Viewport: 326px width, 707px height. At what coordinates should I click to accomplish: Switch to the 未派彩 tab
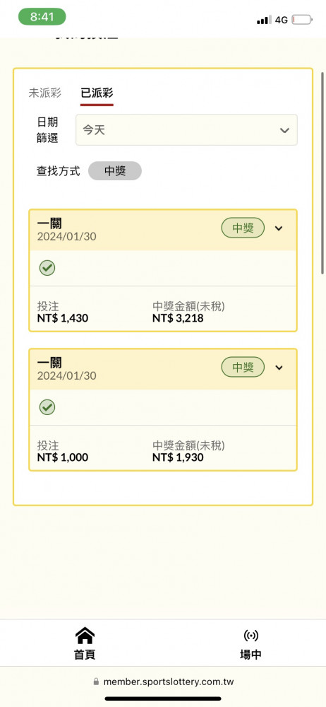click(44, 93)
